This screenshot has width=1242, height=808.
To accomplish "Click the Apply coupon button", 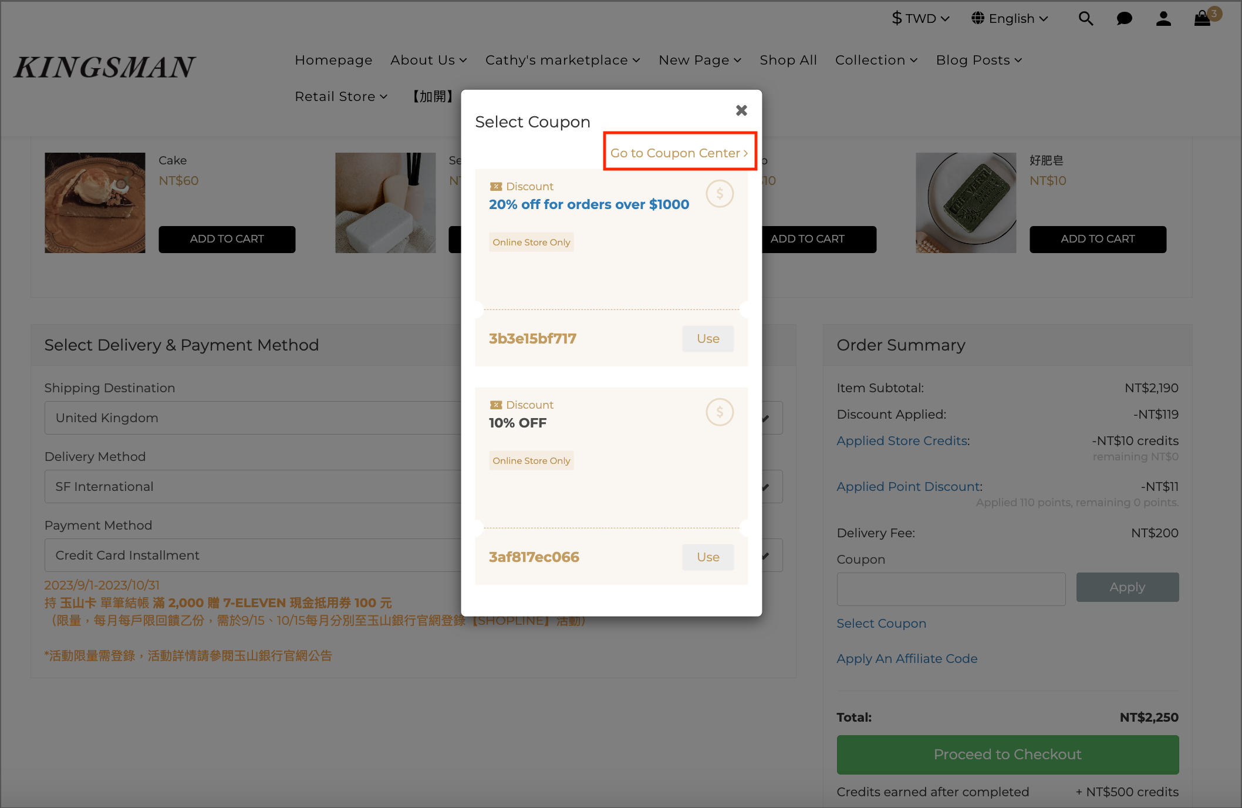I will pyautogui.click(x=1127, y=587).
